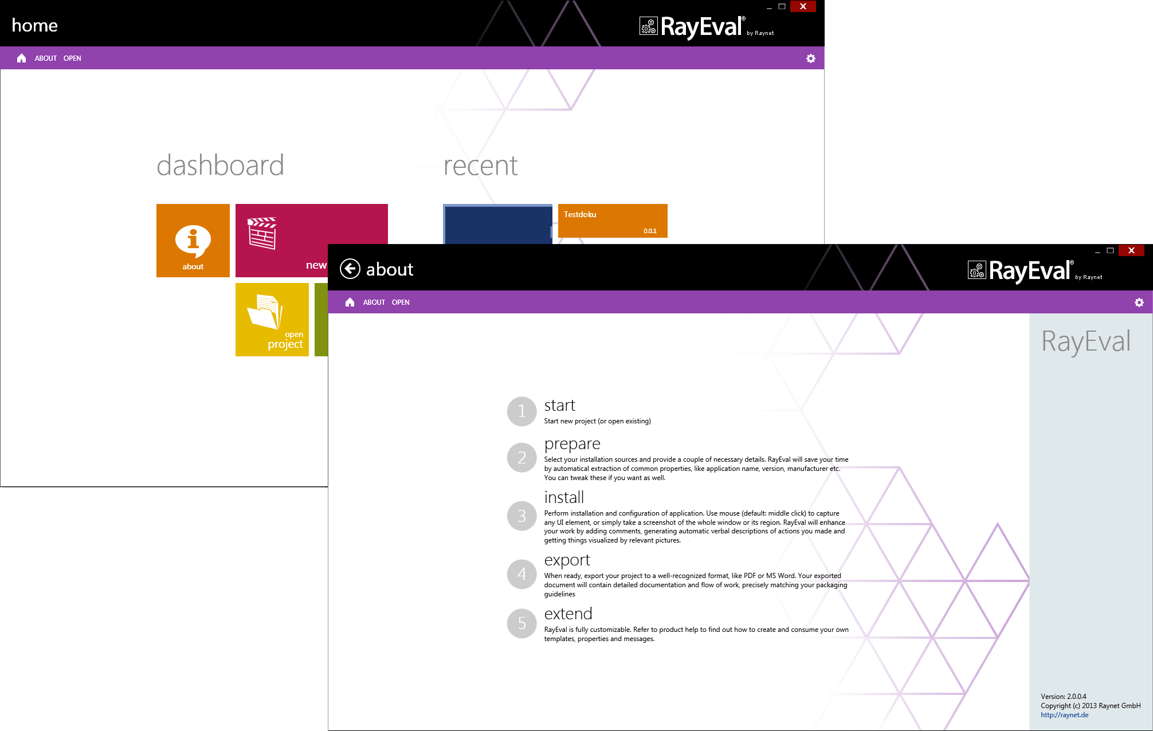1153x731 pixels.
Task: Click the 'Version: 2.0.0.4' text
Action: (1064, 697)
